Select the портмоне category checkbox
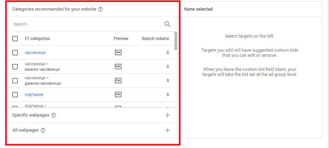329x148 pixels. 15,95
